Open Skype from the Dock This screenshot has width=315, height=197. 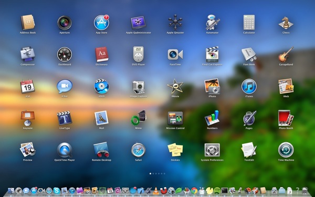coord(57,191)
